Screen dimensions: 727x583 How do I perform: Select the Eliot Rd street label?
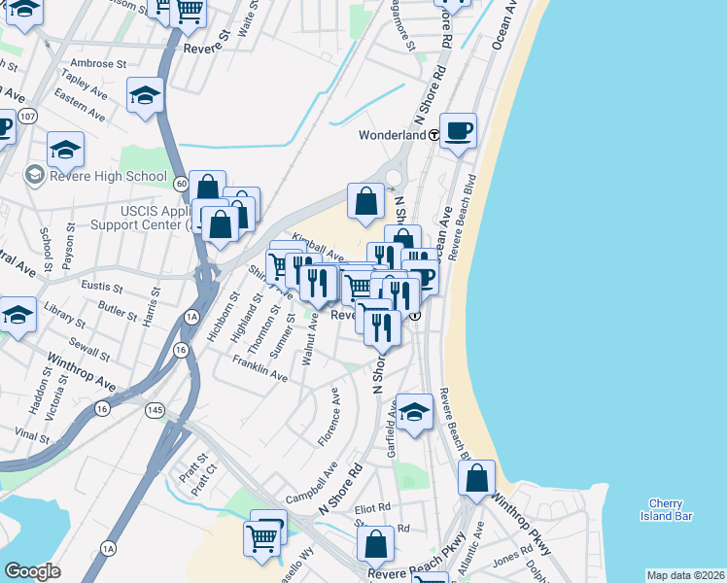(x=372, y=508)
